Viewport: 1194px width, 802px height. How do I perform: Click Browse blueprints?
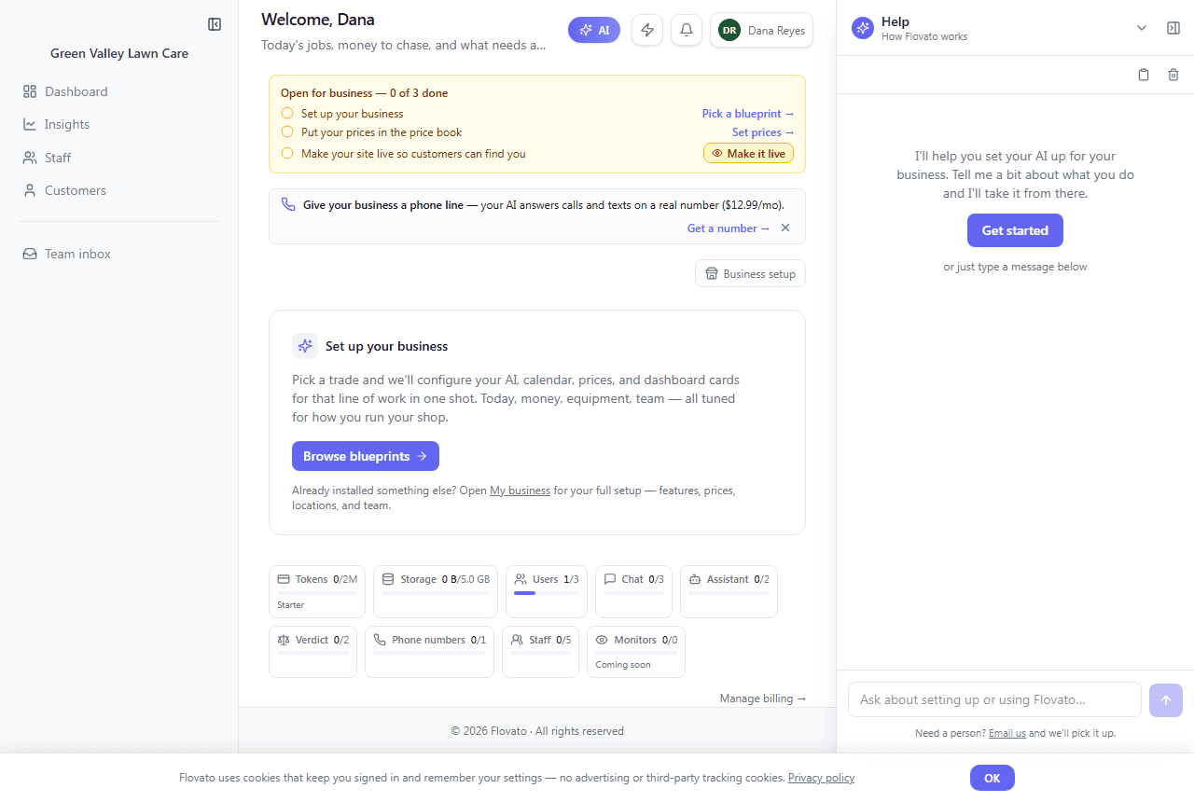click(x=366, y=456)
